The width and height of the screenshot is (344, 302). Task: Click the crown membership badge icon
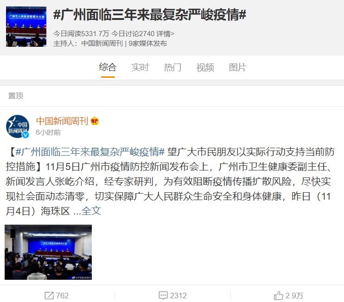pos(95,121)
